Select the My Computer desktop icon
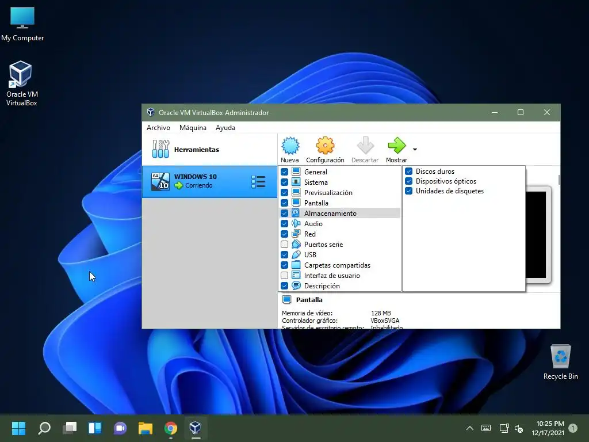This screenshot has height=442, width=589. pos(22,24)
